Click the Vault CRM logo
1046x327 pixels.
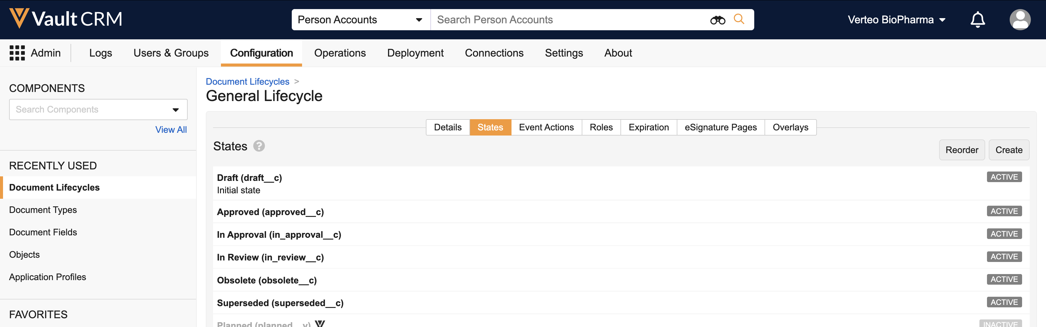66,19
